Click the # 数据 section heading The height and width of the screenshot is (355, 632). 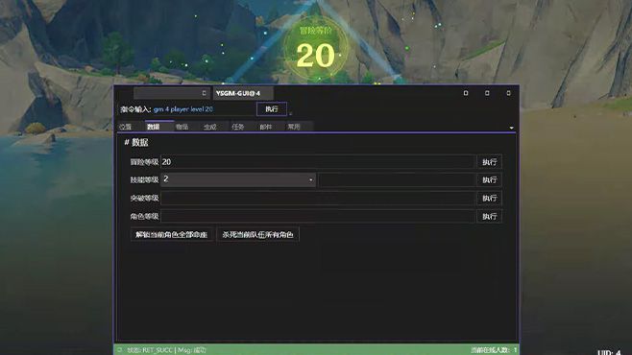click(136, 142)
